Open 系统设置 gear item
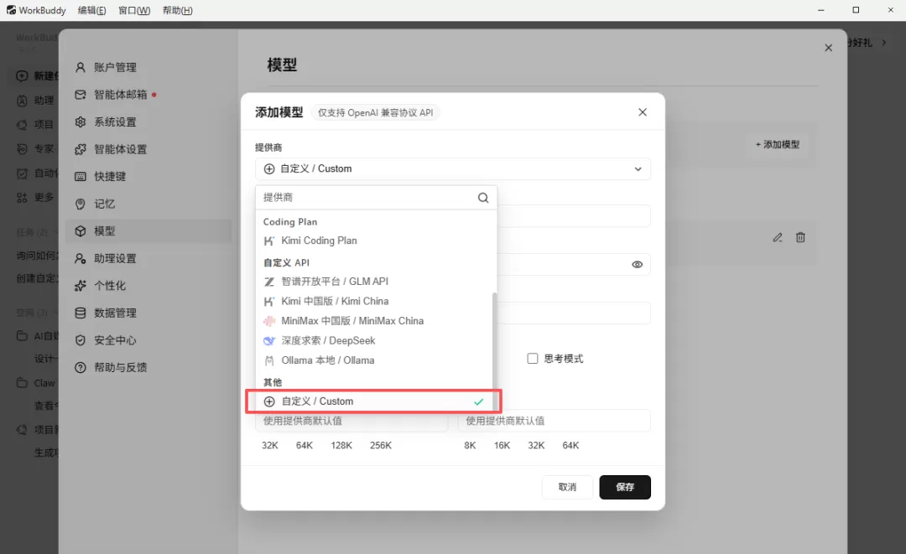This screenshot has width=906, height=554. [x=148, y=122]
